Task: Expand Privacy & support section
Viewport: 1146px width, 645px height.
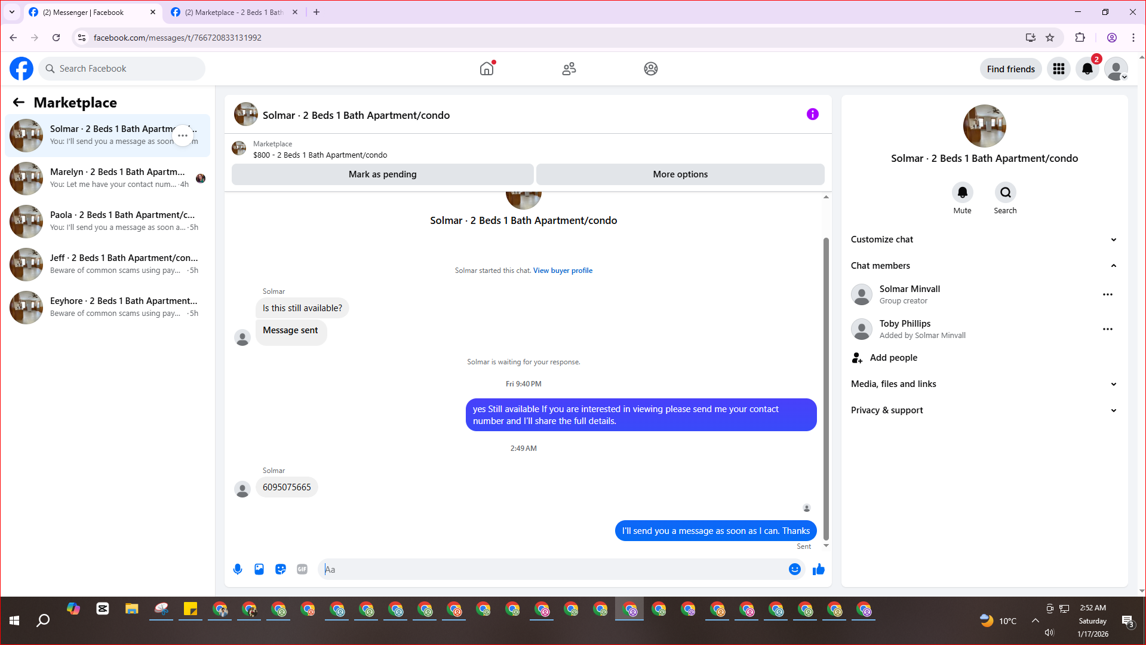Action: coord(984,410)
